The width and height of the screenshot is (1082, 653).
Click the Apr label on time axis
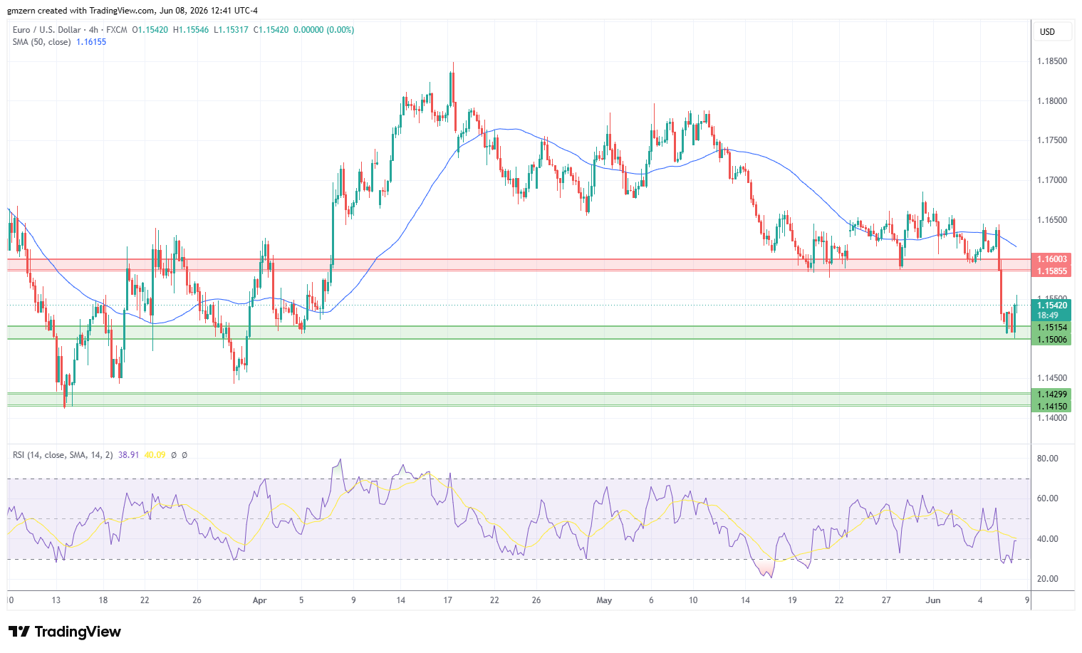click(259, 600)
